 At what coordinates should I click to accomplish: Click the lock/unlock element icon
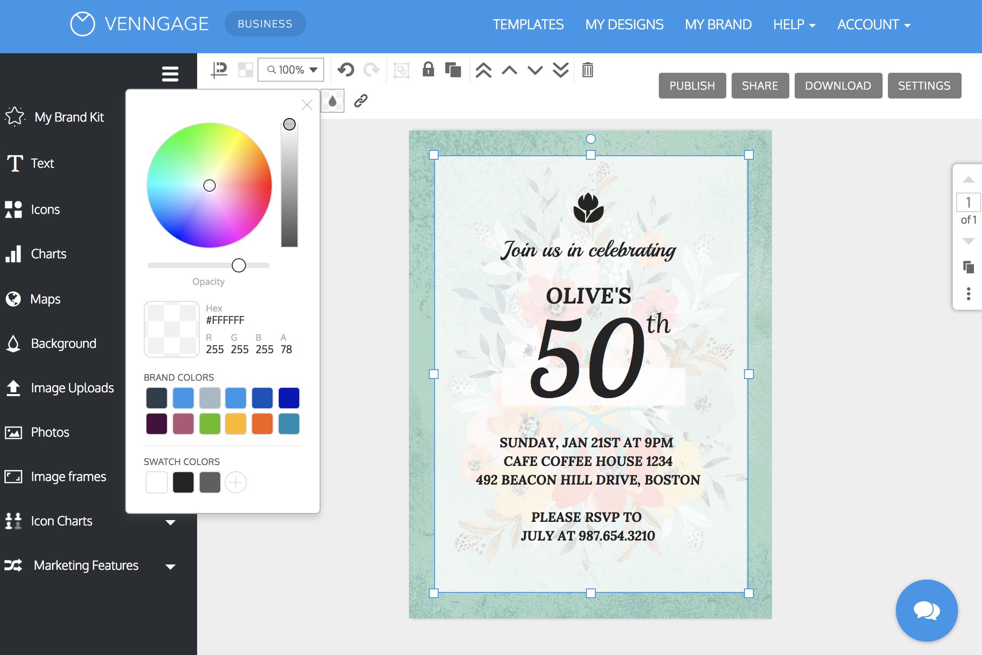click(428, 69)
